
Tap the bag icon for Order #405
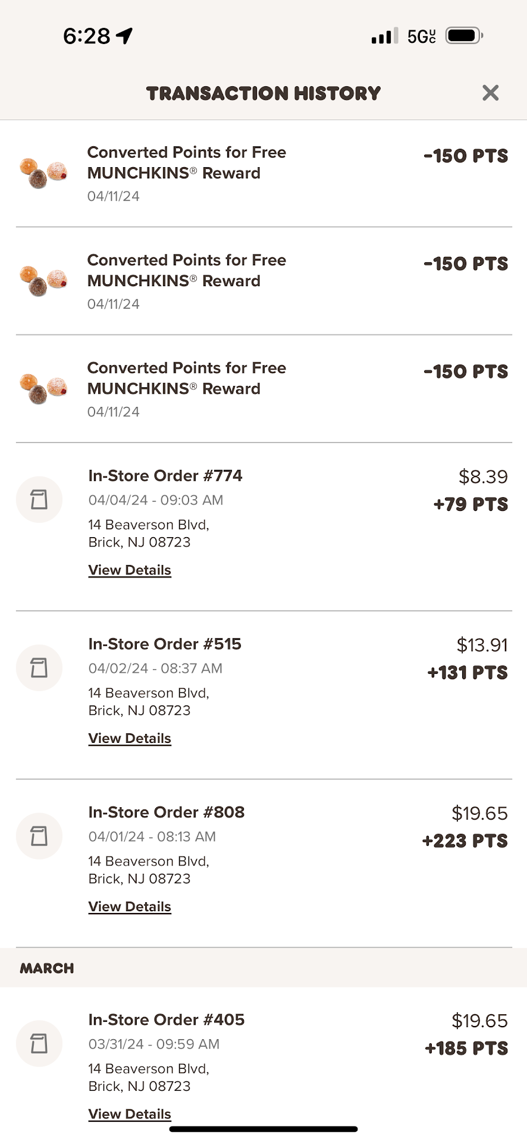tap(39, 1044)
